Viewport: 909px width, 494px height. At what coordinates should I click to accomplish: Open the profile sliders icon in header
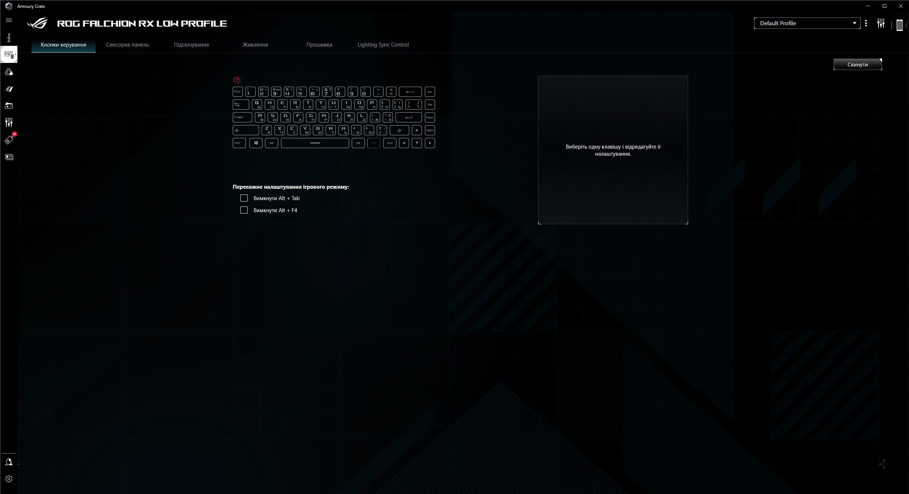point(881,23)
